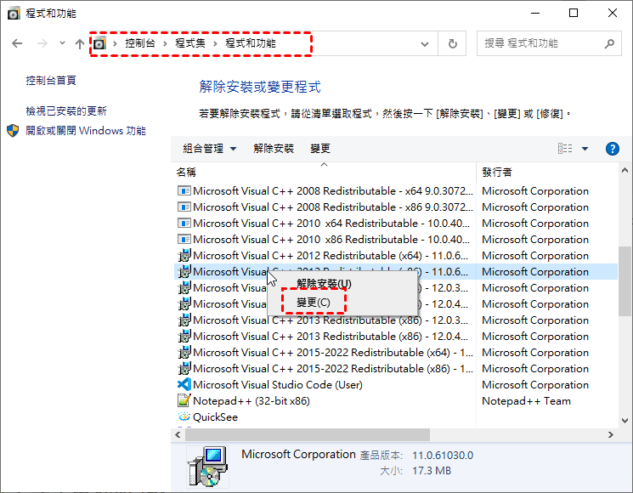Open 控制台首頁 link
The image size is (633, 493).
(x=51, y=81)
